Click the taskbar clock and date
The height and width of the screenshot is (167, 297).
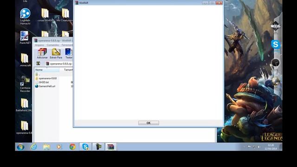271,147
